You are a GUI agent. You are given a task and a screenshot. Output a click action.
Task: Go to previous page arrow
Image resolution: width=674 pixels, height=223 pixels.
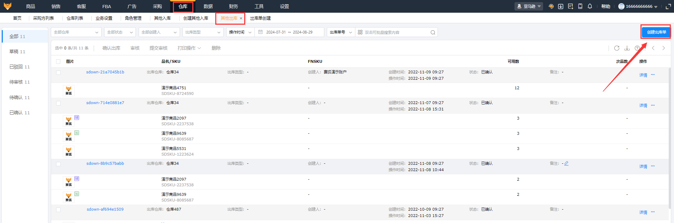point(653,48)
